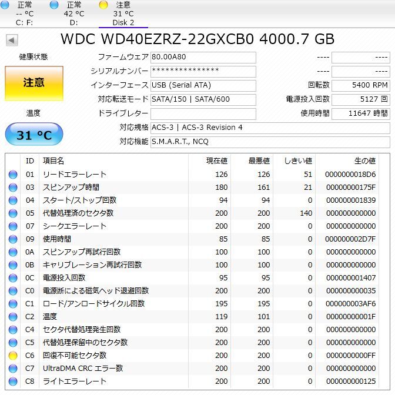Click the 最悪値 column header
395x395 pixels.
pos(252,160)
